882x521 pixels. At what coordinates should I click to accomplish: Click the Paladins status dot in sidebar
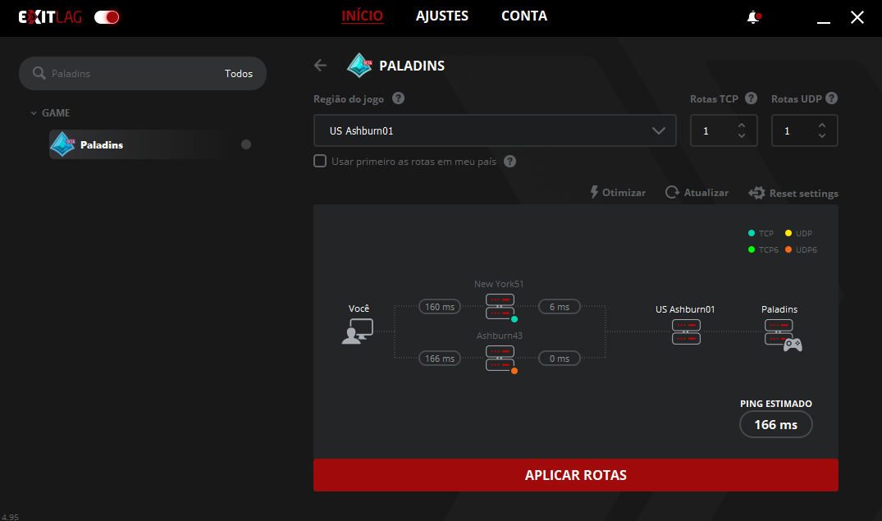click(x=246, y=144)
